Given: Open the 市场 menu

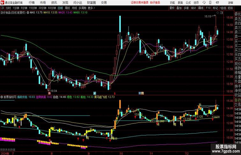Looking at the screenshot, I should [43, 3].
